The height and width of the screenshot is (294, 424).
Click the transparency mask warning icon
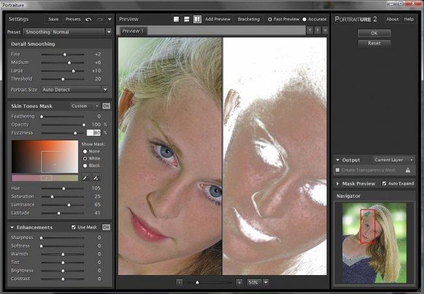(408, 170)
